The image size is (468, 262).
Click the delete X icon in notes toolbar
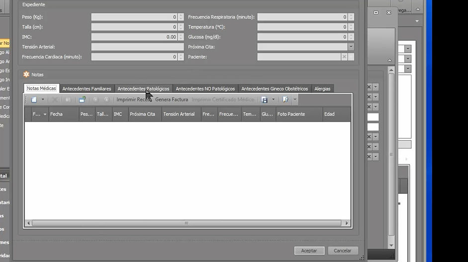(55, 99)
